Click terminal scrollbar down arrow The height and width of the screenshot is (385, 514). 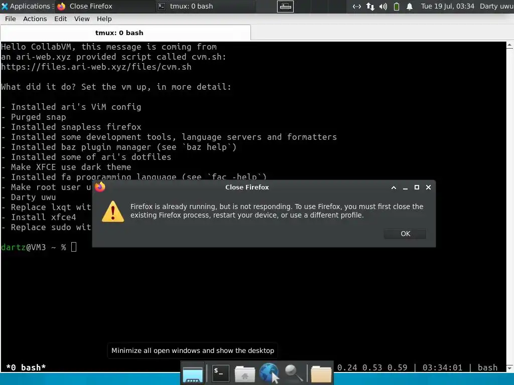pos(510,368)
